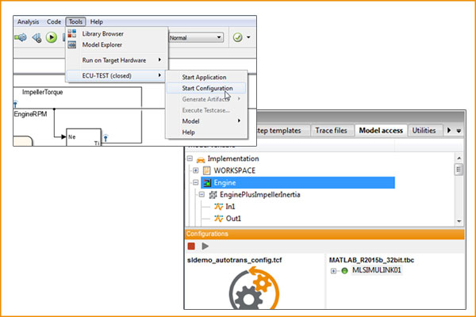Open the tab list dropdown arrow

pos(459,131)
